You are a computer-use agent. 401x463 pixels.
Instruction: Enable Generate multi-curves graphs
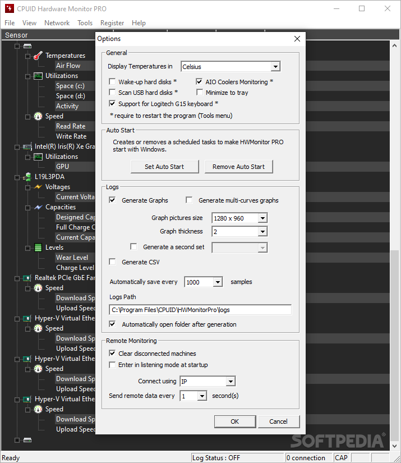(x=189, y=200)
